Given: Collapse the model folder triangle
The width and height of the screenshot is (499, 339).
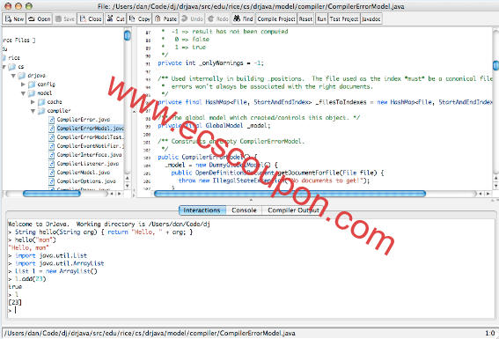Looking at the screenshot, I should [23, 93].
